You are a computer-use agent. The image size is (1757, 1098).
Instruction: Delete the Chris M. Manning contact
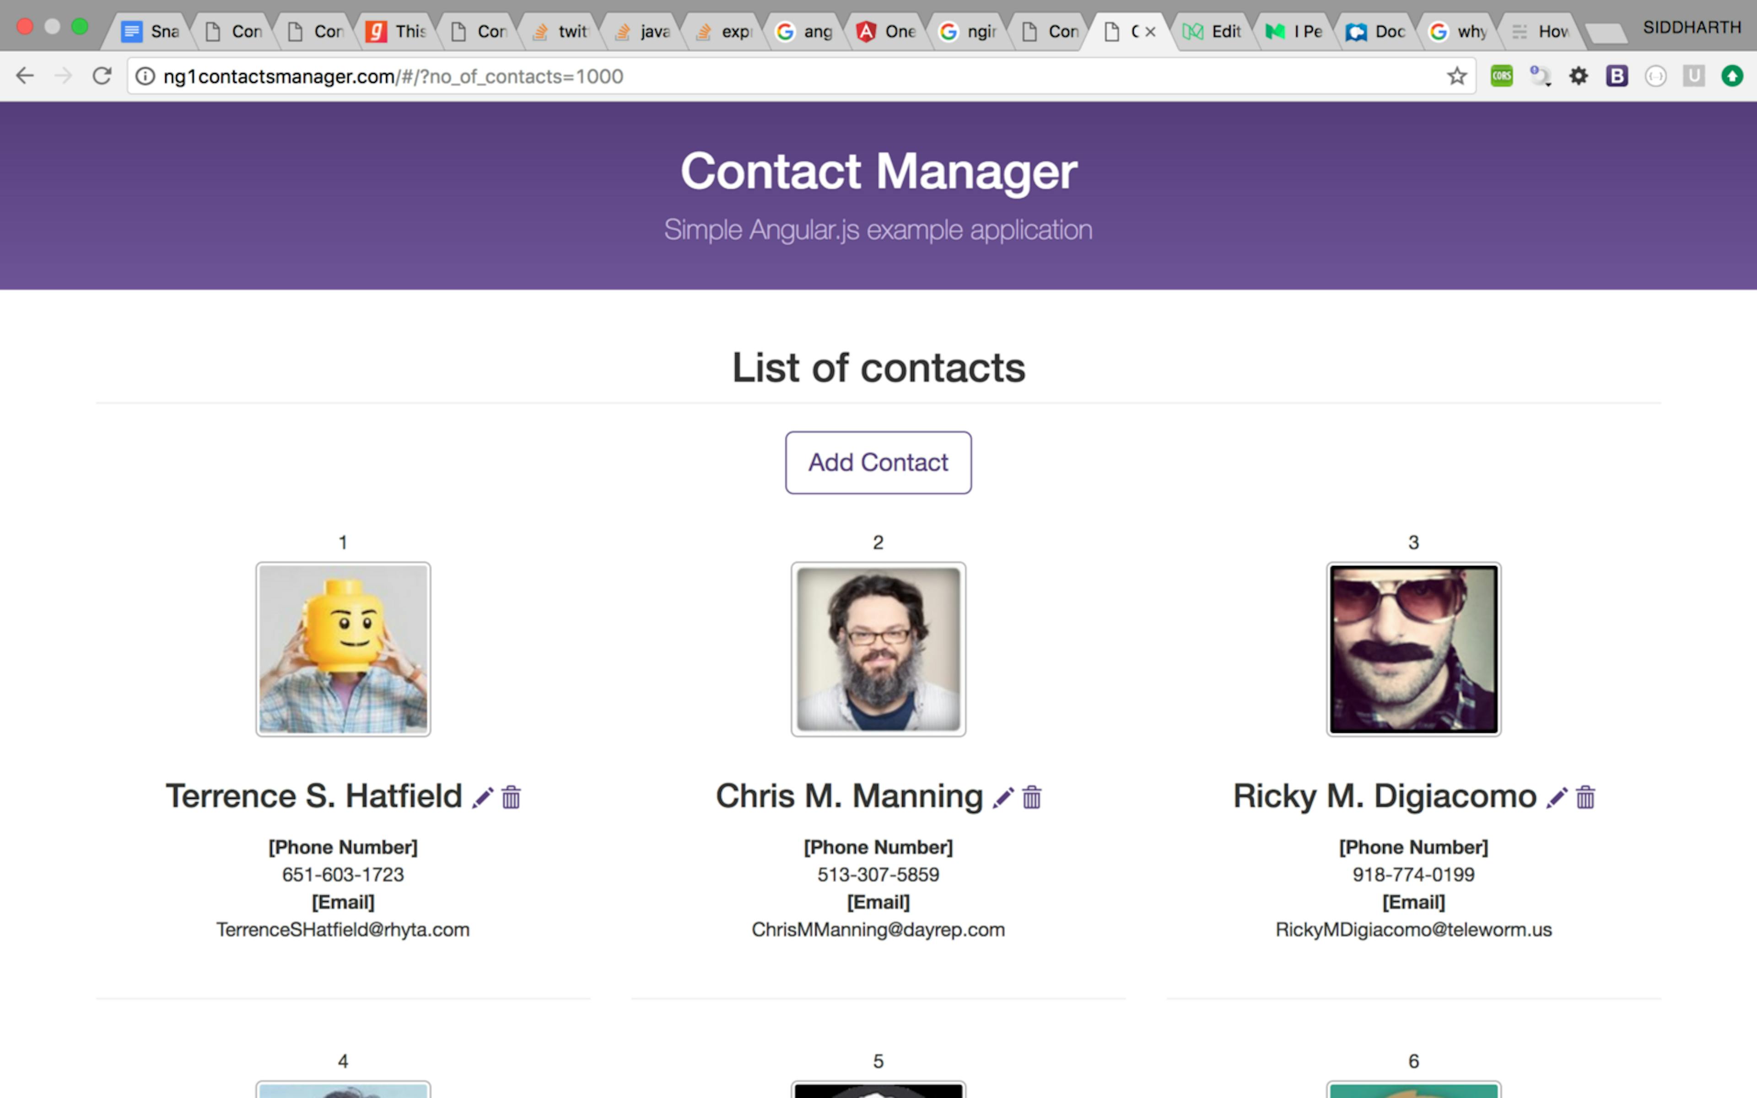point(1031,797)
